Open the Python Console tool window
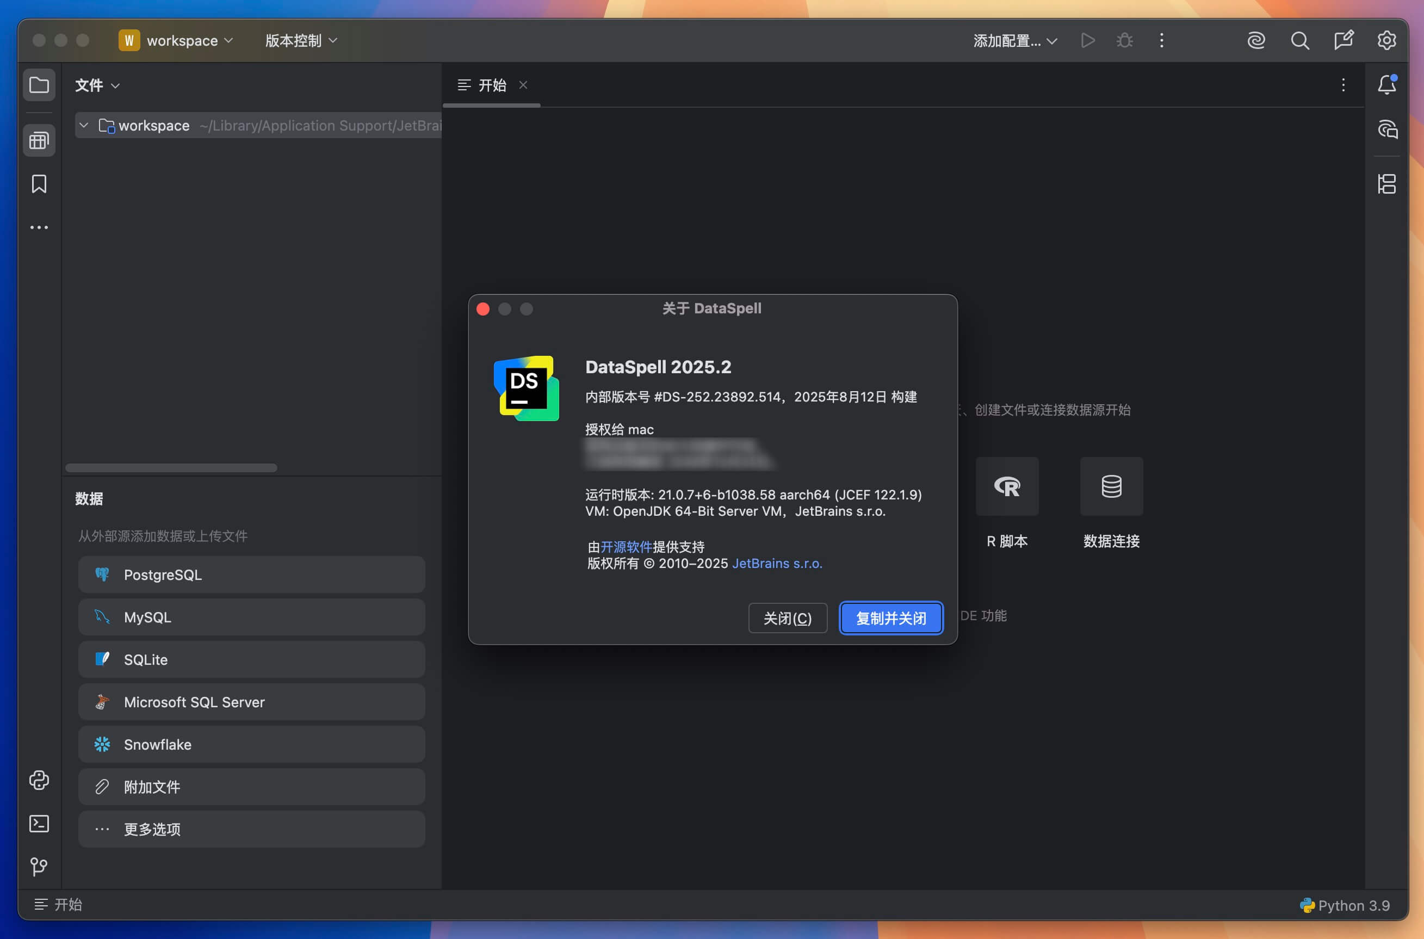Image resolution: width=1424 pixels, height=939 pixels. click(x=39, y=780)
